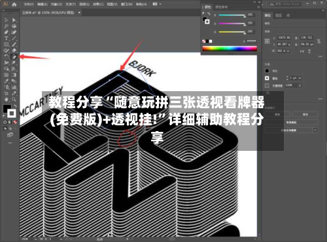Select the Rotate tool

tap(6, 56)
